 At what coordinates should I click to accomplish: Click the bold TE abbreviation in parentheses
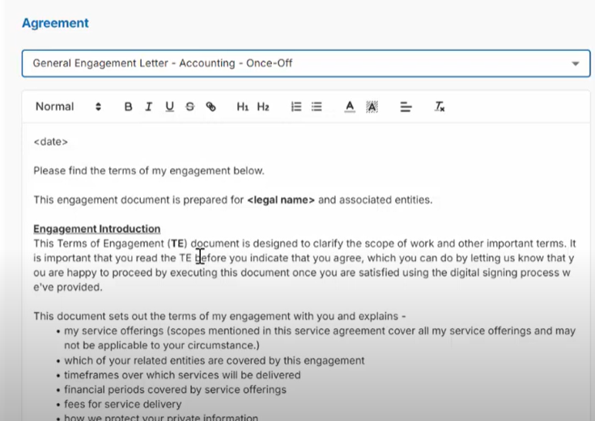click(177, 243)
